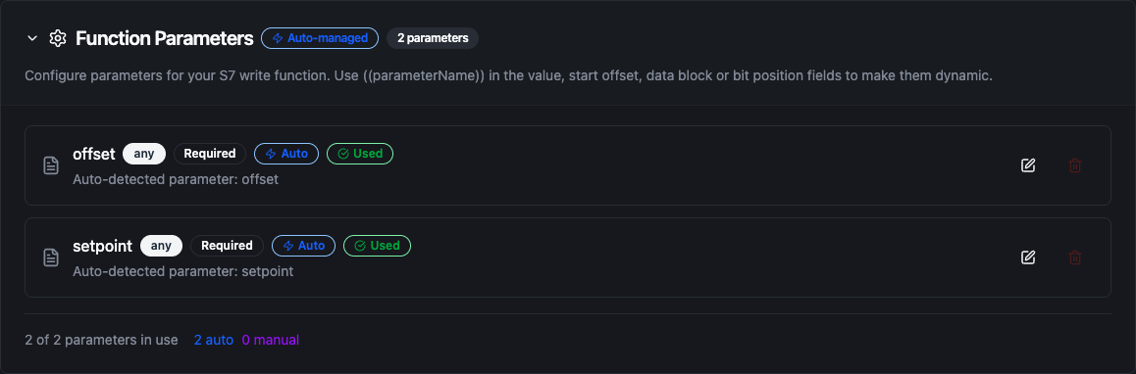The height and width of the screenshot is (374, 1136).
Task: Click the document icon beside offset
Action: click(51, 165)
